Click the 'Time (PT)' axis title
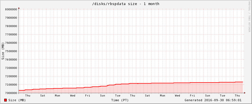 tap(120, 100)
